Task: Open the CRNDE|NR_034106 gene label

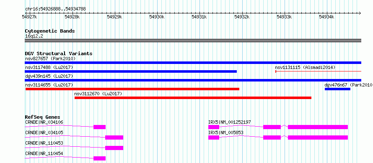Action: click(44, 122)
